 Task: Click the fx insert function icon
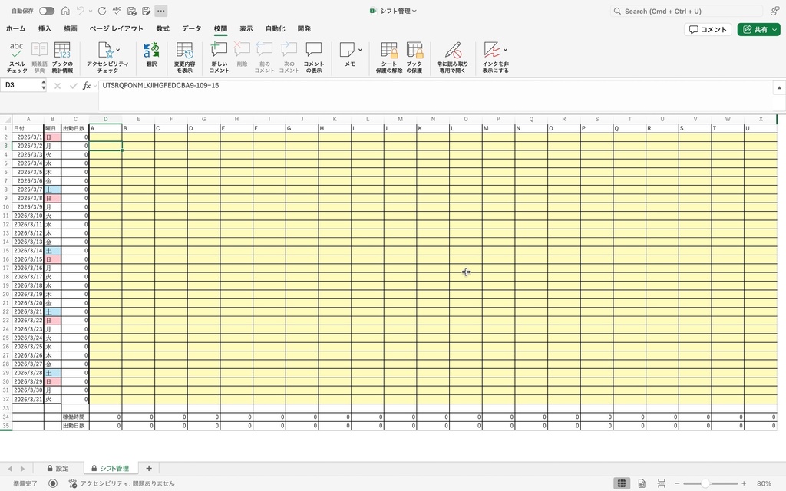click(86, 86)
